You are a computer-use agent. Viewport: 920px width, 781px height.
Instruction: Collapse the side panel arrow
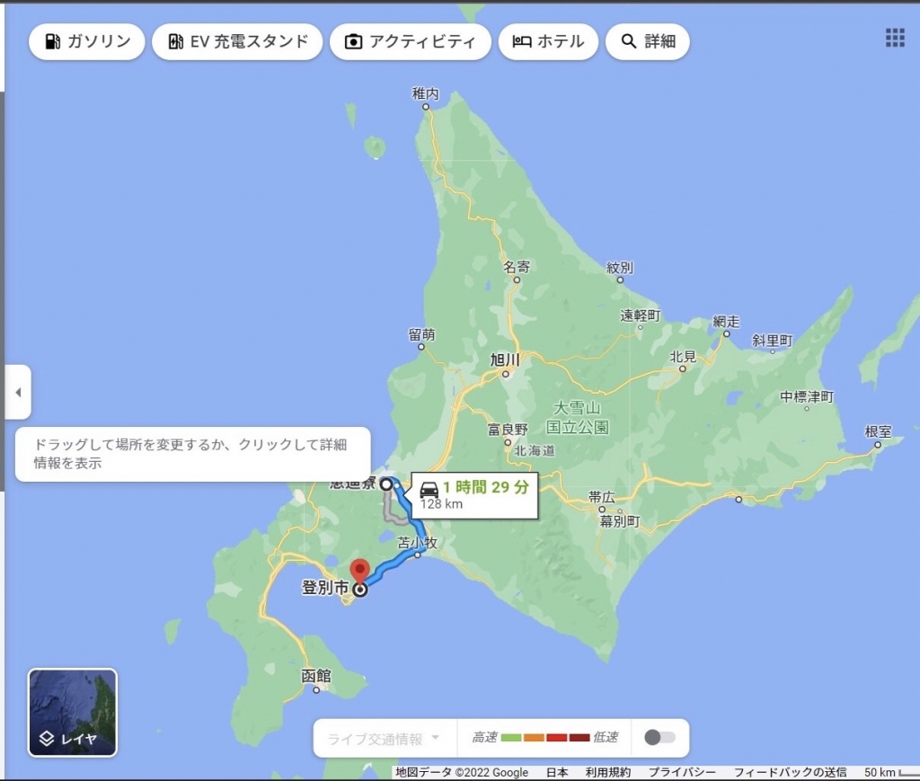(x=17, y=392)
